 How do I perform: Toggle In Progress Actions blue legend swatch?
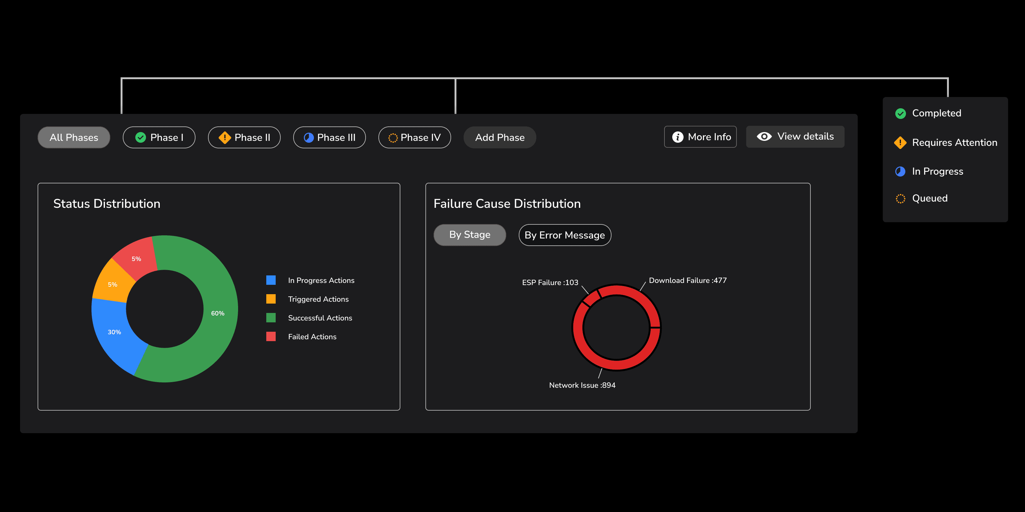coord(271,280)
